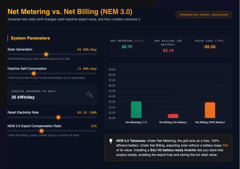Click the Daytime Self-Consumption label

coord(27,69)
